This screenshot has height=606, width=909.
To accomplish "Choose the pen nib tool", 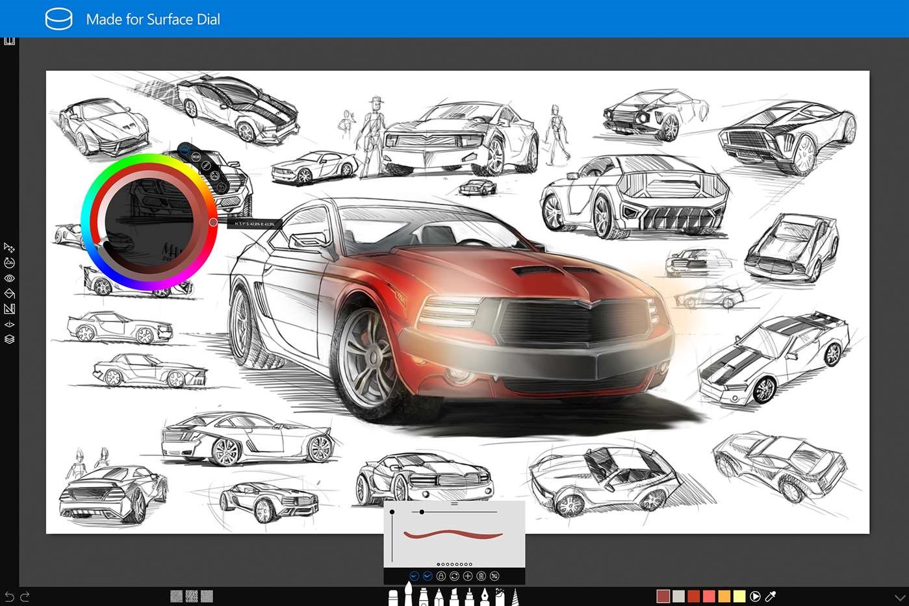I will (484, 596).
